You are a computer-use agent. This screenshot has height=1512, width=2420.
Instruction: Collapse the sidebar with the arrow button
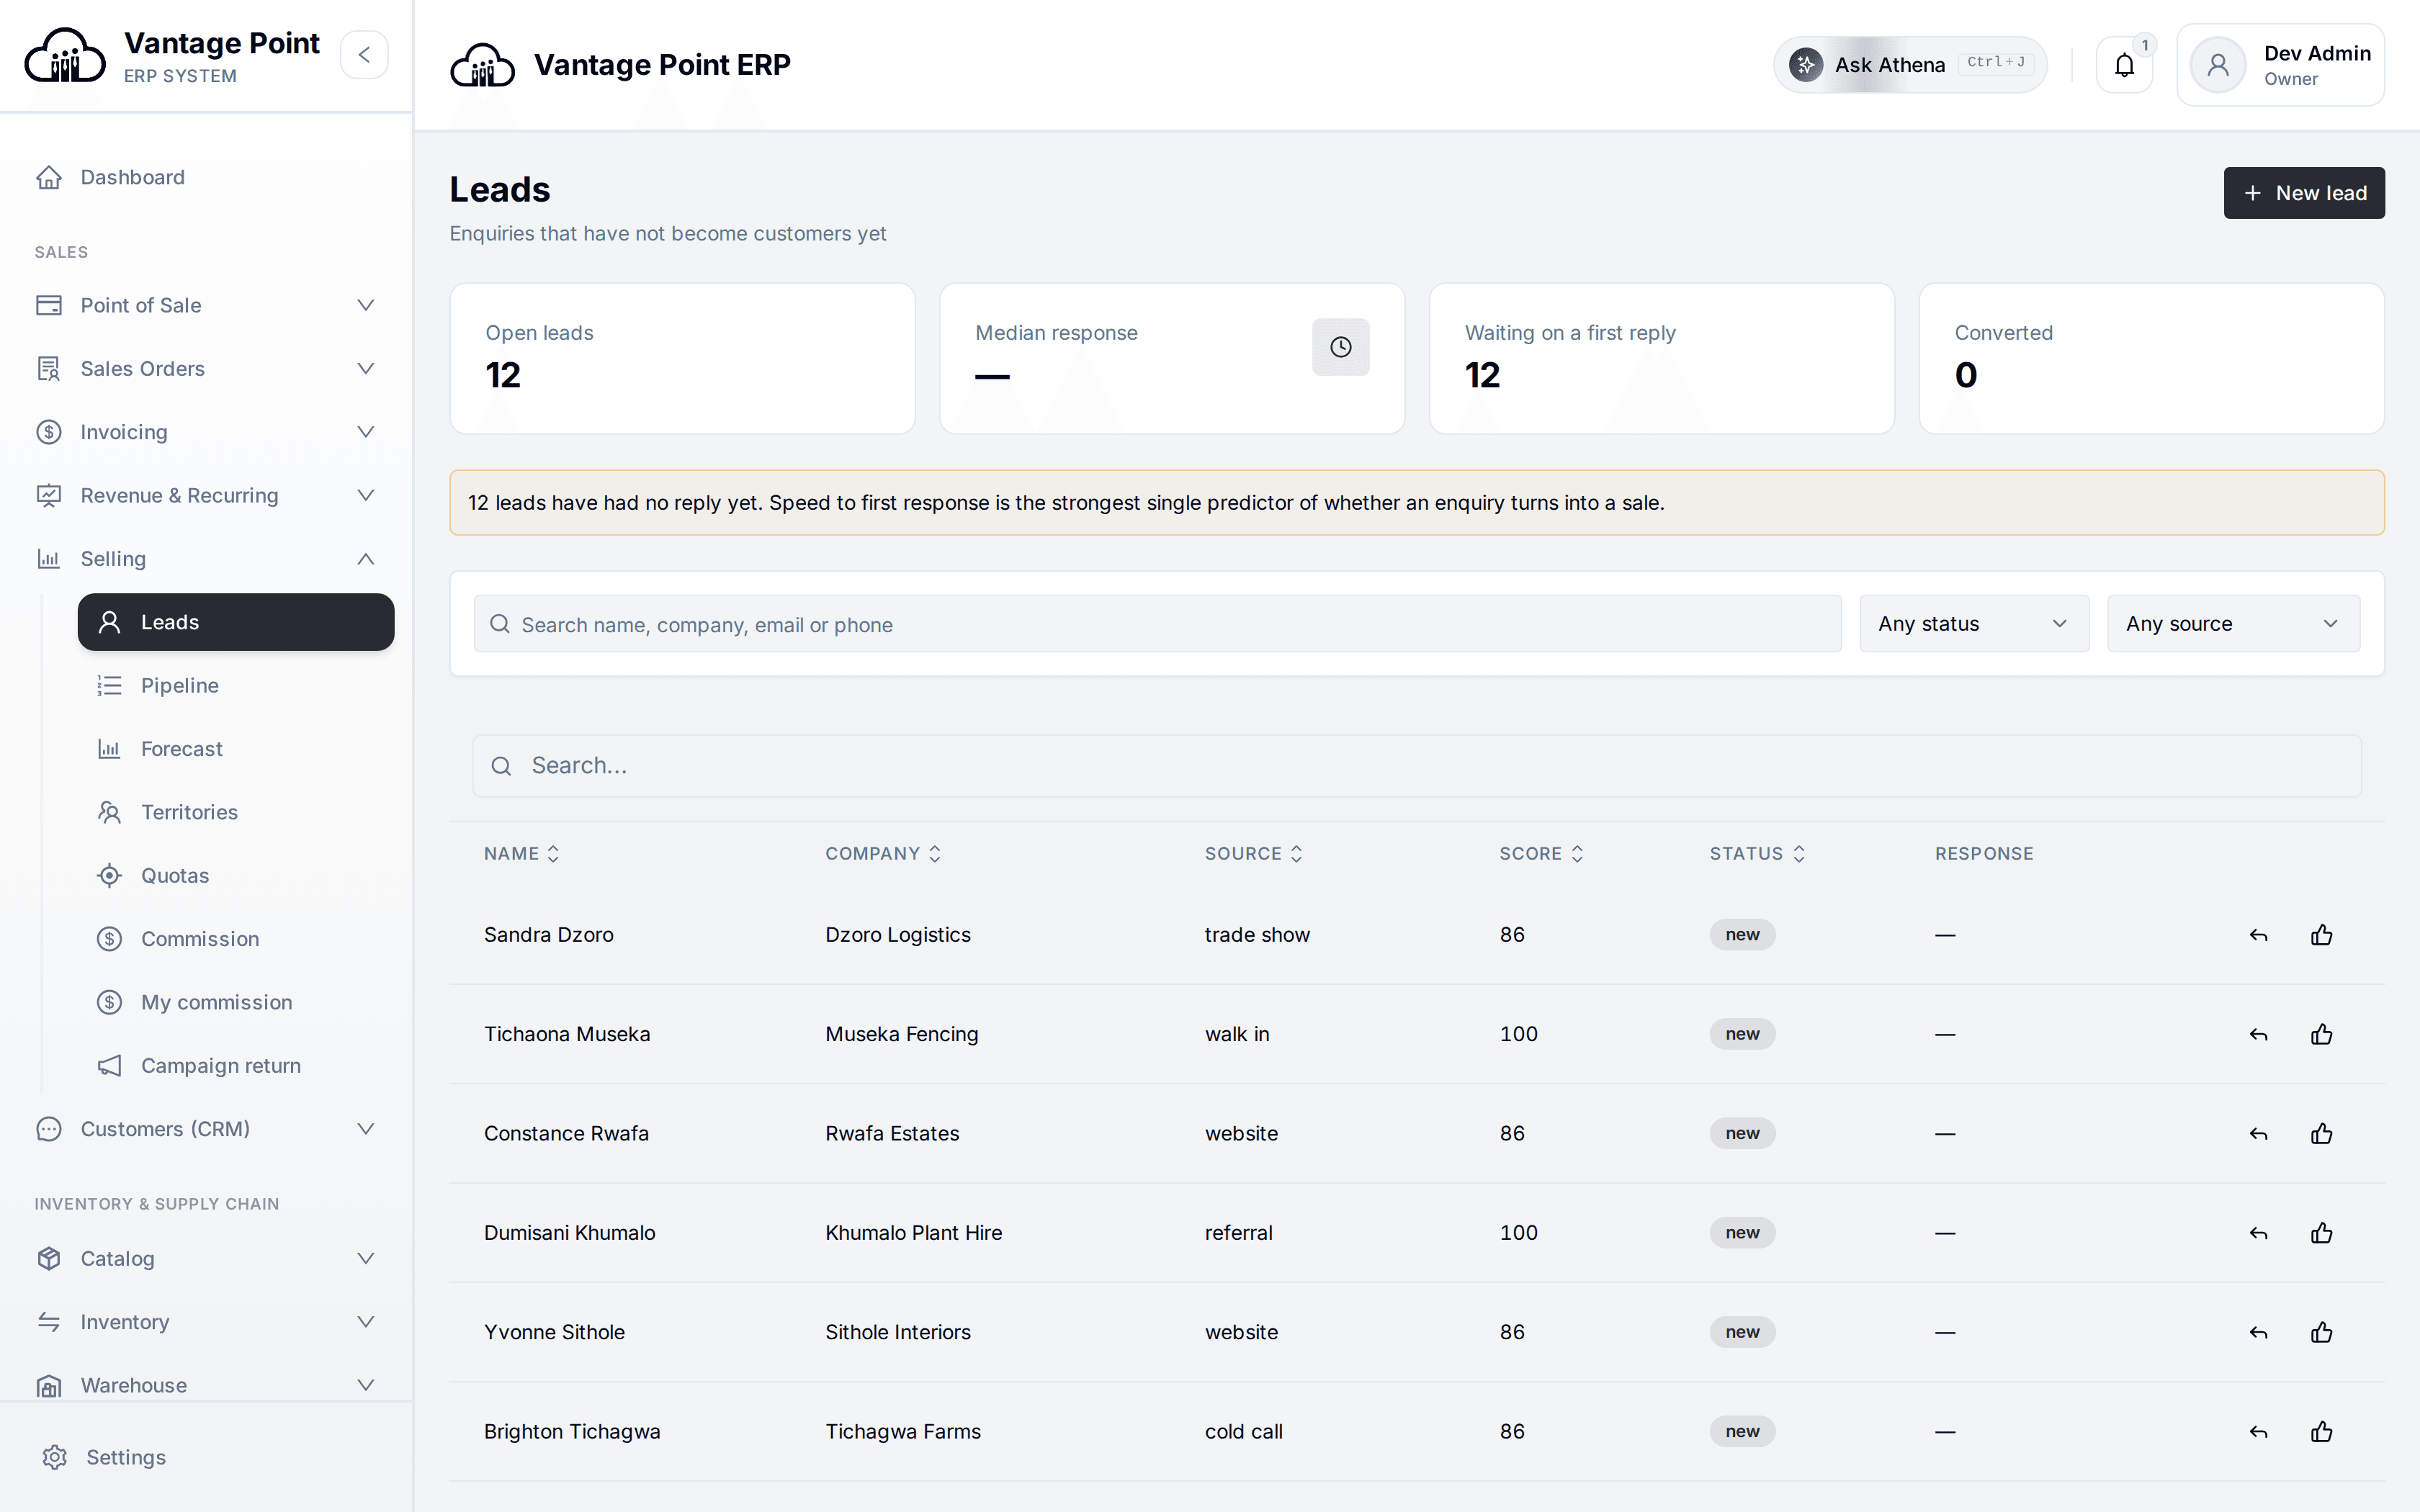pyautogui.click(x=364, y=55)
